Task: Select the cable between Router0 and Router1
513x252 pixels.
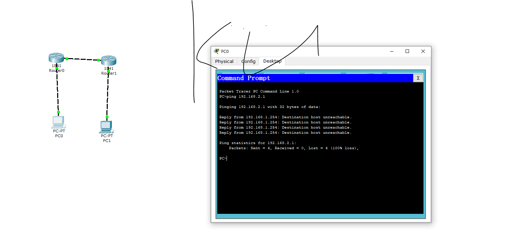Action: (83, 59)
